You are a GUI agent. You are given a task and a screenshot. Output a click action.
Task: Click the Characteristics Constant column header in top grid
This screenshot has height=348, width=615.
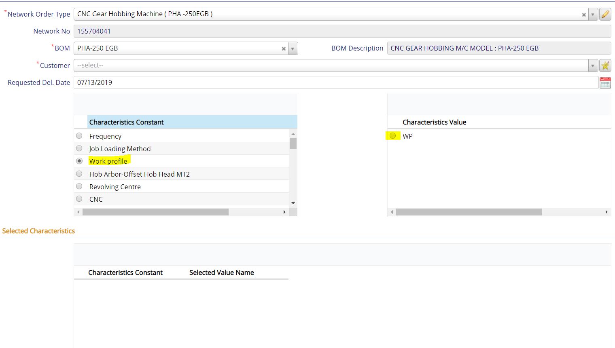tap(192, 122)
